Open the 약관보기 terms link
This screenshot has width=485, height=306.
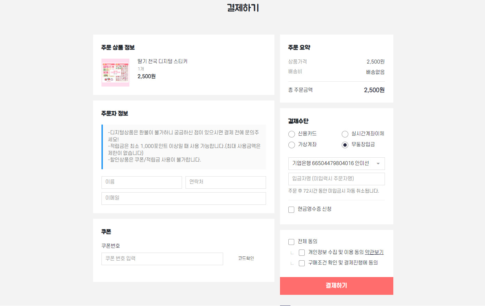374,252
